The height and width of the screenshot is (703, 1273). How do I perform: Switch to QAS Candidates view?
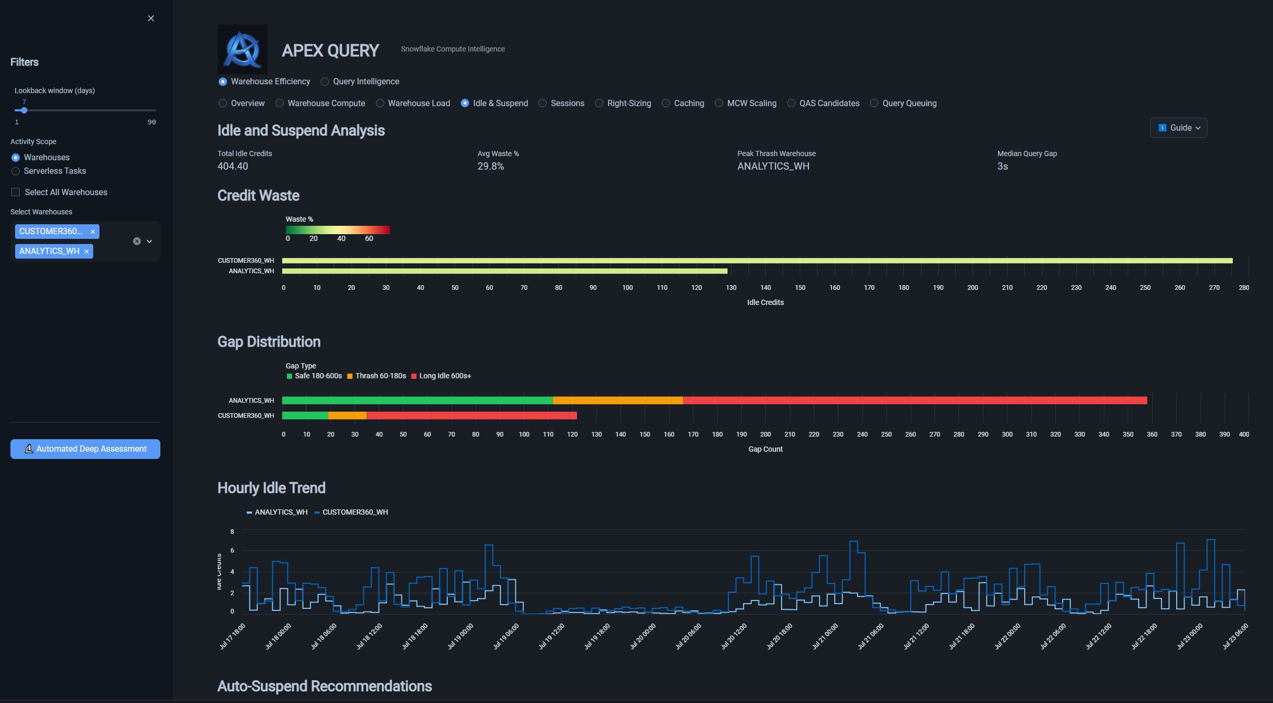[x=823, y=104]
